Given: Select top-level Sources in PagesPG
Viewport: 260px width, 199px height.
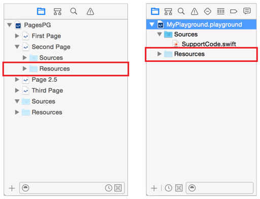Looking at the screenshot, I should 43,102.
